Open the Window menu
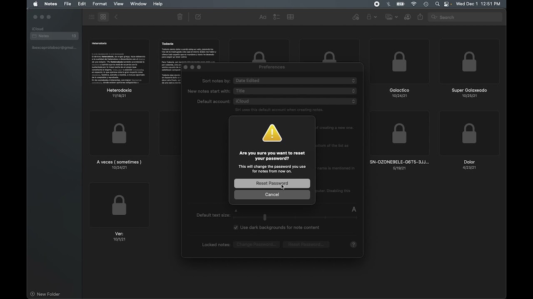The width and height of the screenshot is (533, 299). 138,4
